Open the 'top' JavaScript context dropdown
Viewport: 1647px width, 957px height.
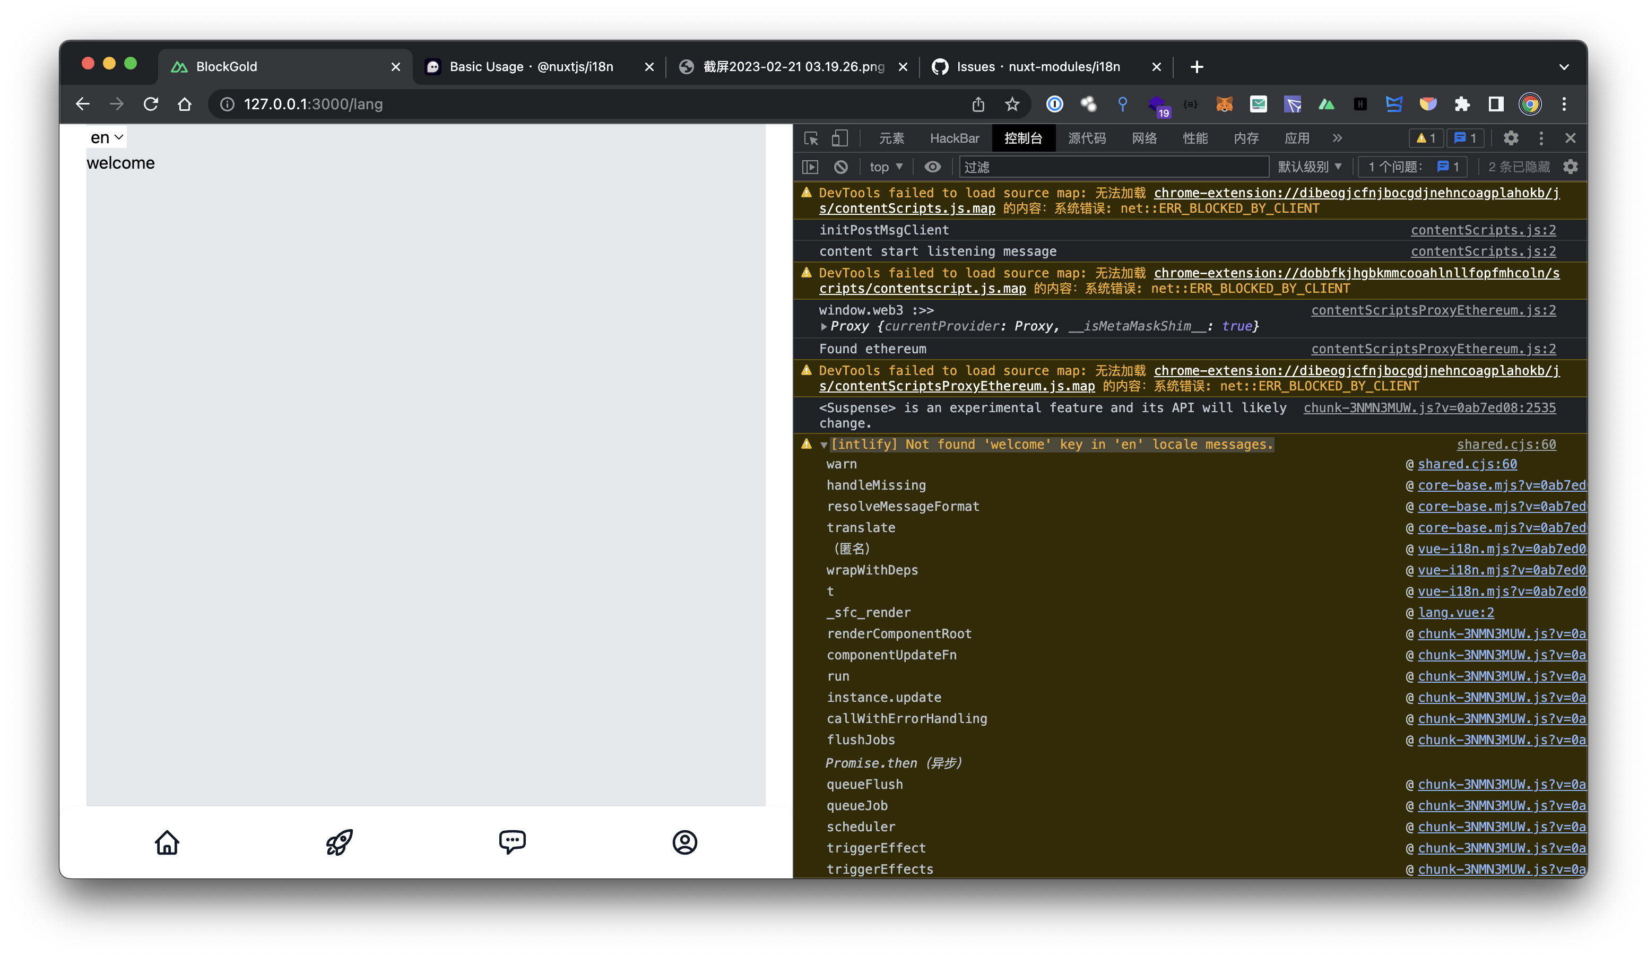tap(886, 167)
